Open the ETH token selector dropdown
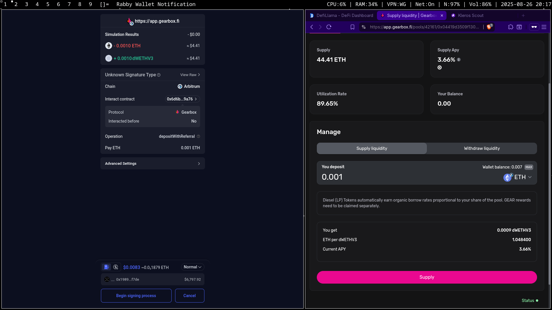This screenshot has width=552, height=310. point(517,177)
